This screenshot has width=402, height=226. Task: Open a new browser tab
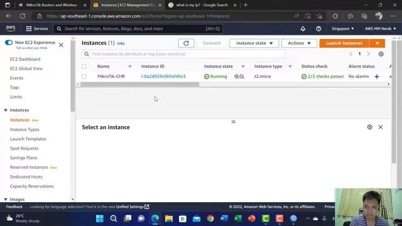pos(246,5)
